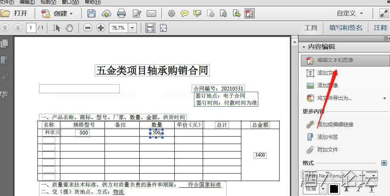Open the zoom percentage dropdown
Viewport: 390px width, 196px height.
coord(132,28)
